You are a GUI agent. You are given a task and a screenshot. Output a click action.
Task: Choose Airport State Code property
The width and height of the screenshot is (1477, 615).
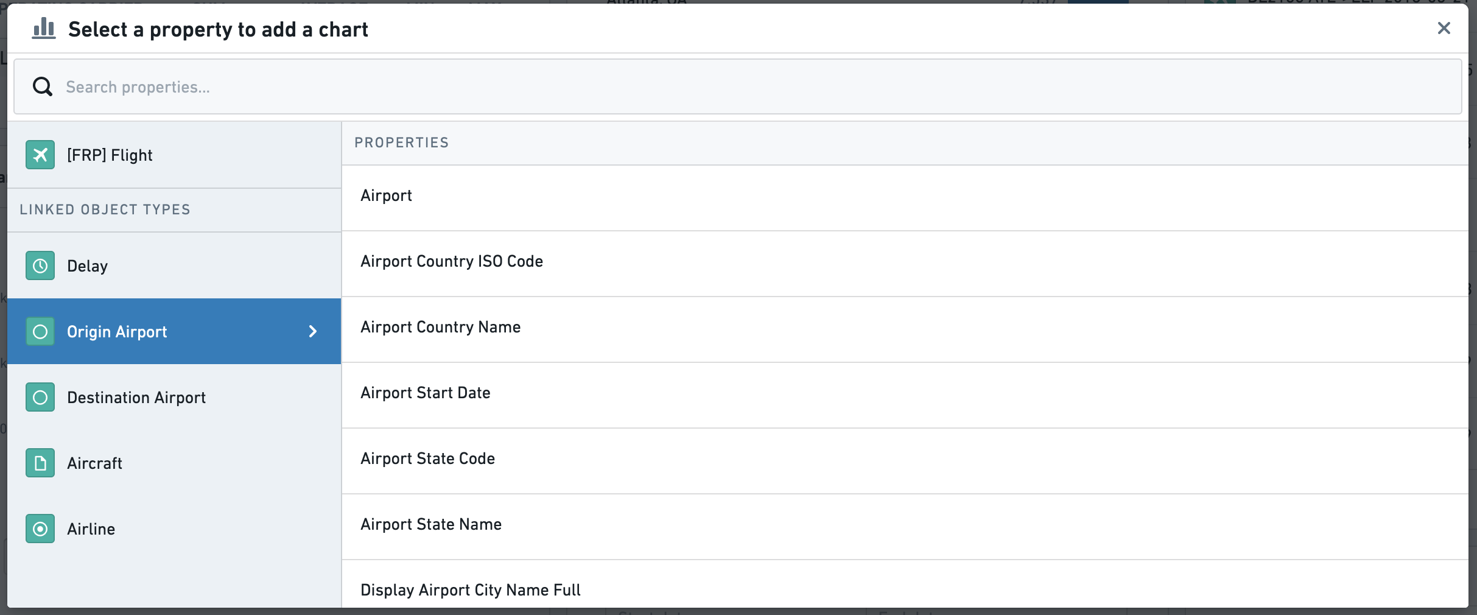(x=905, y=461)
